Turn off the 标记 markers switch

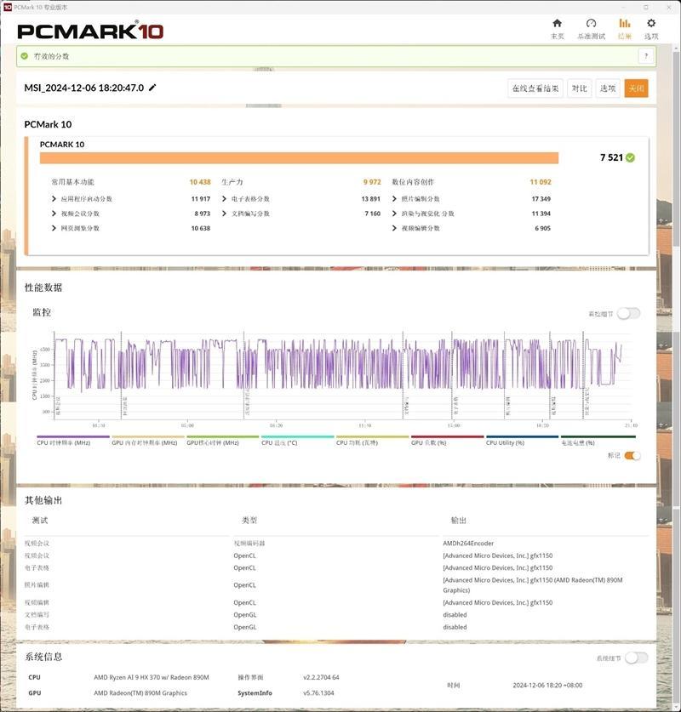(632, 455)
